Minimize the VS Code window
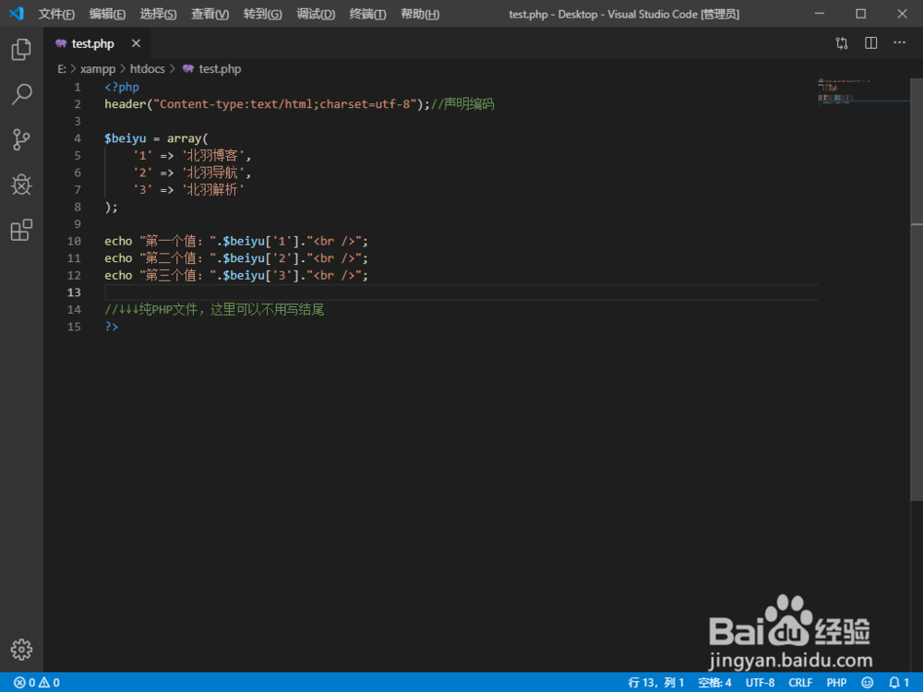923x692 pixels. tap(820, 14)
